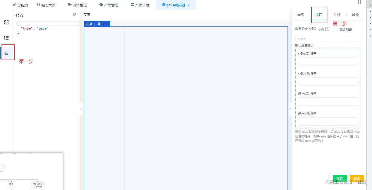Switch to the 产品详情 tab
Viewport: 372px width, 190px height.
tap(140, 5)
